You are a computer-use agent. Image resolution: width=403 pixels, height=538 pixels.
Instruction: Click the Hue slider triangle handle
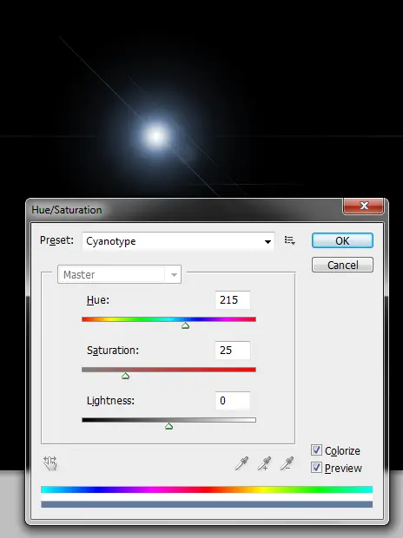(186, 325)
